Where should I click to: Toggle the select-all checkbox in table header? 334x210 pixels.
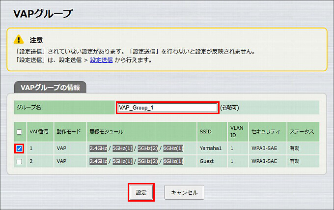pos(19,132)
